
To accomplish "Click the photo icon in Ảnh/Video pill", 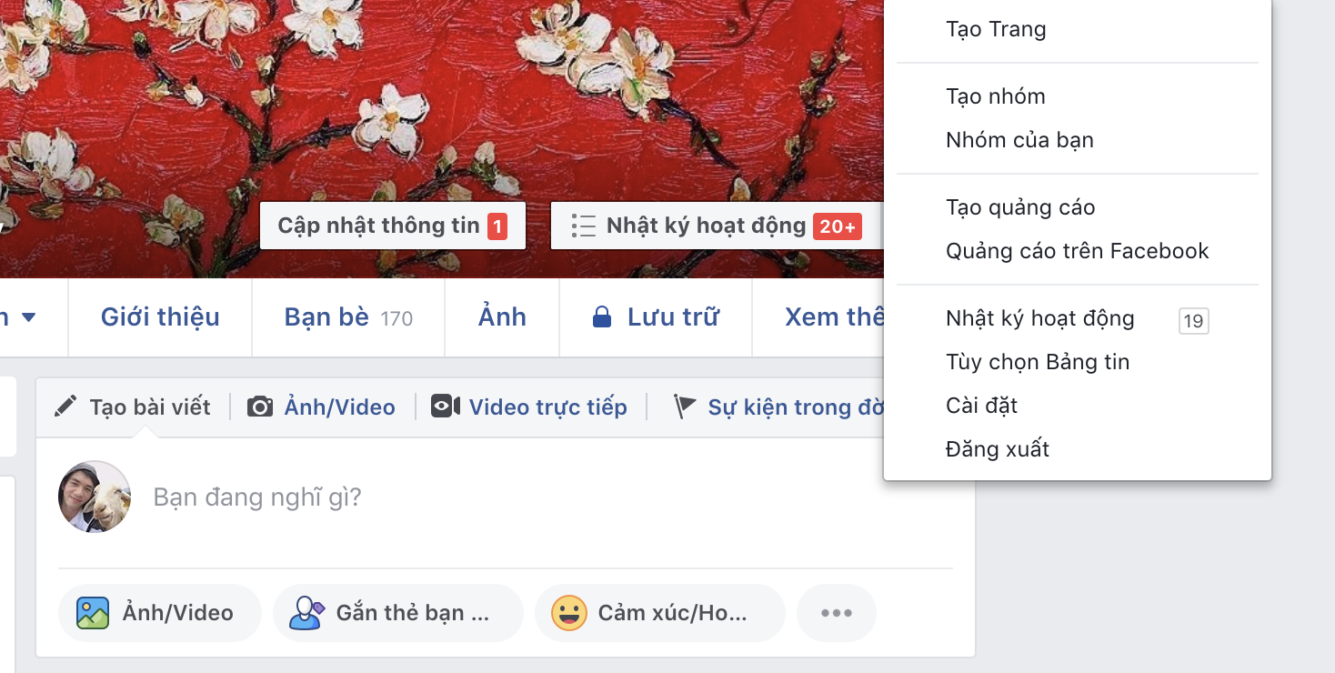I will click(93, 613).
